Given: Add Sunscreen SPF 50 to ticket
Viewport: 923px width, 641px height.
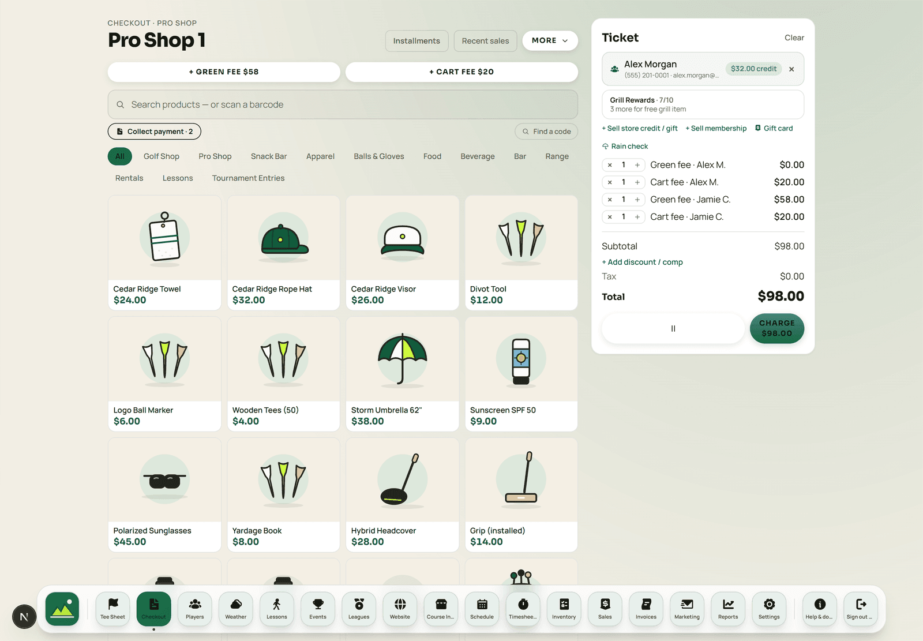Looking at the screenshot, I should (x=521, y=374).
